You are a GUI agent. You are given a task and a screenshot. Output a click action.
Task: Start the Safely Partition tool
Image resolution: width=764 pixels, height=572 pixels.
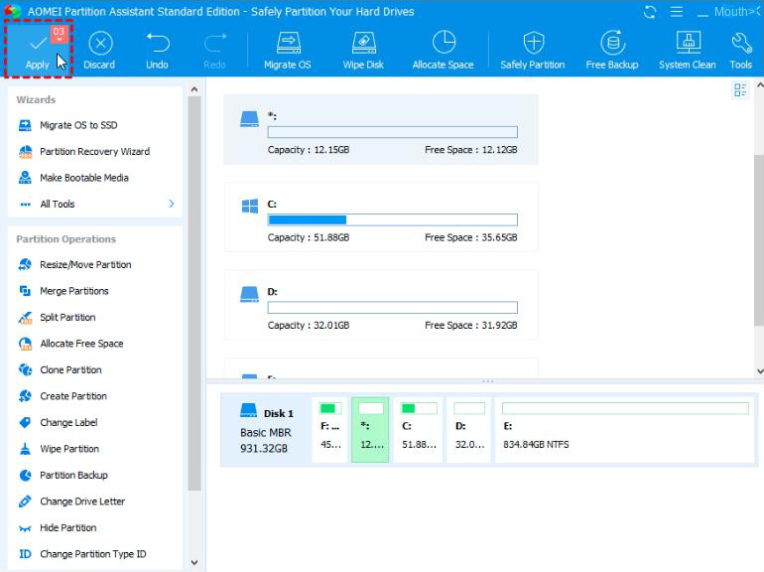pos(533,48)
